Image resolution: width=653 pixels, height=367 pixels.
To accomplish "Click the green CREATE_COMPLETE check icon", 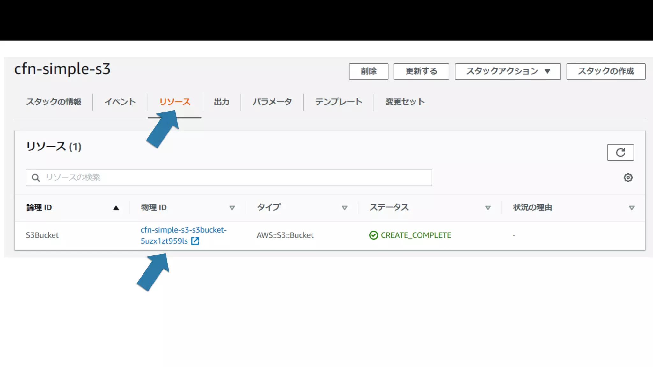I will point(373,235).
